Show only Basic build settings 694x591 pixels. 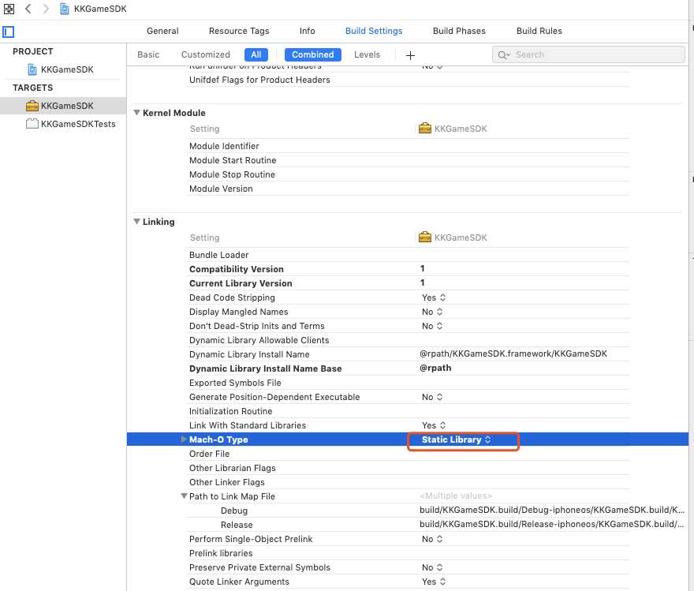[148, 54]
